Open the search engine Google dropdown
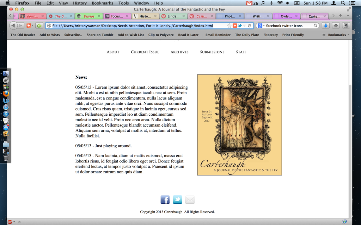Image resolution: width=361 pixels, height=225 pixels. (x=264, y=26)
